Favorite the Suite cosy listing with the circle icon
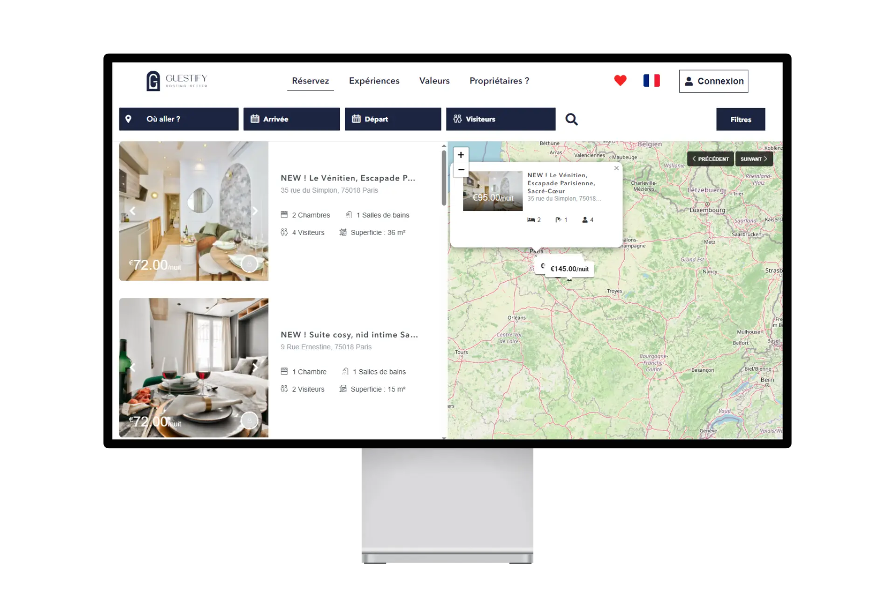 (249, 421)
